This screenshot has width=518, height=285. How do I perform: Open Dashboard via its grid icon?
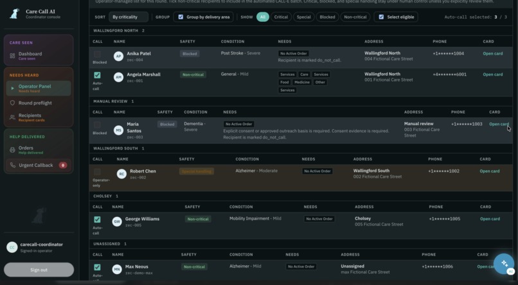pos(12,56)
